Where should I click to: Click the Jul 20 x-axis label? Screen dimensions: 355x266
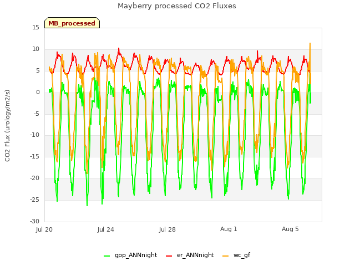coord(44,229)
